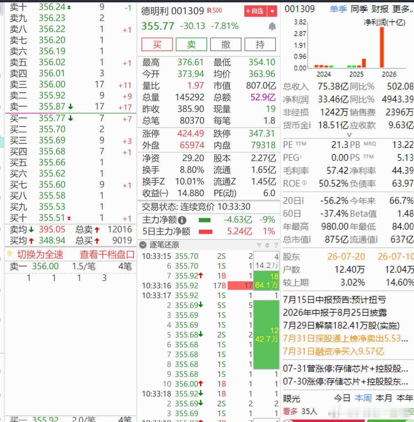Screen dimensions: 414x422
Task: Click the green 64.1万 volume block
Action: point(266,281)
